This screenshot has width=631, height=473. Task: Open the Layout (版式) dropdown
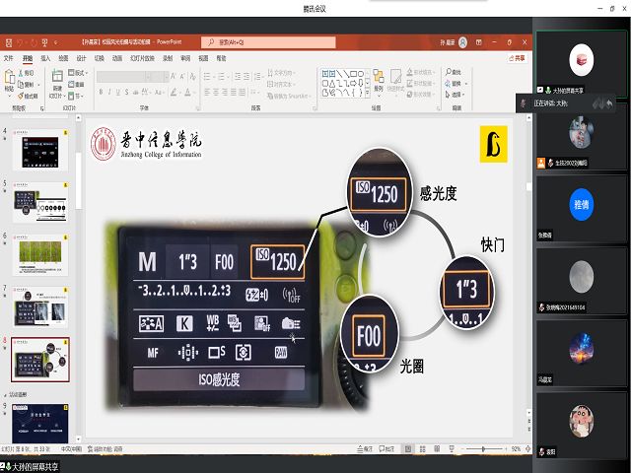pos(78,73)
